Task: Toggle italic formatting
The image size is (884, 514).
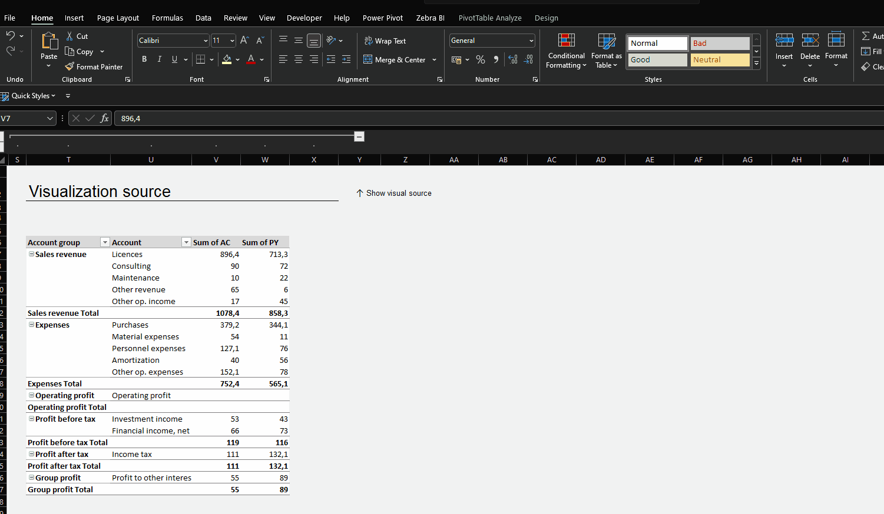Action: pos(159,59)
